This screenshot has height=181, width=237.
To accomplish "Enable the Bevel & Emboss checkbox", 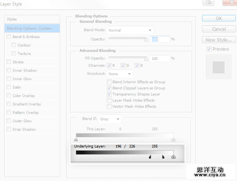I will coord(9,37).
